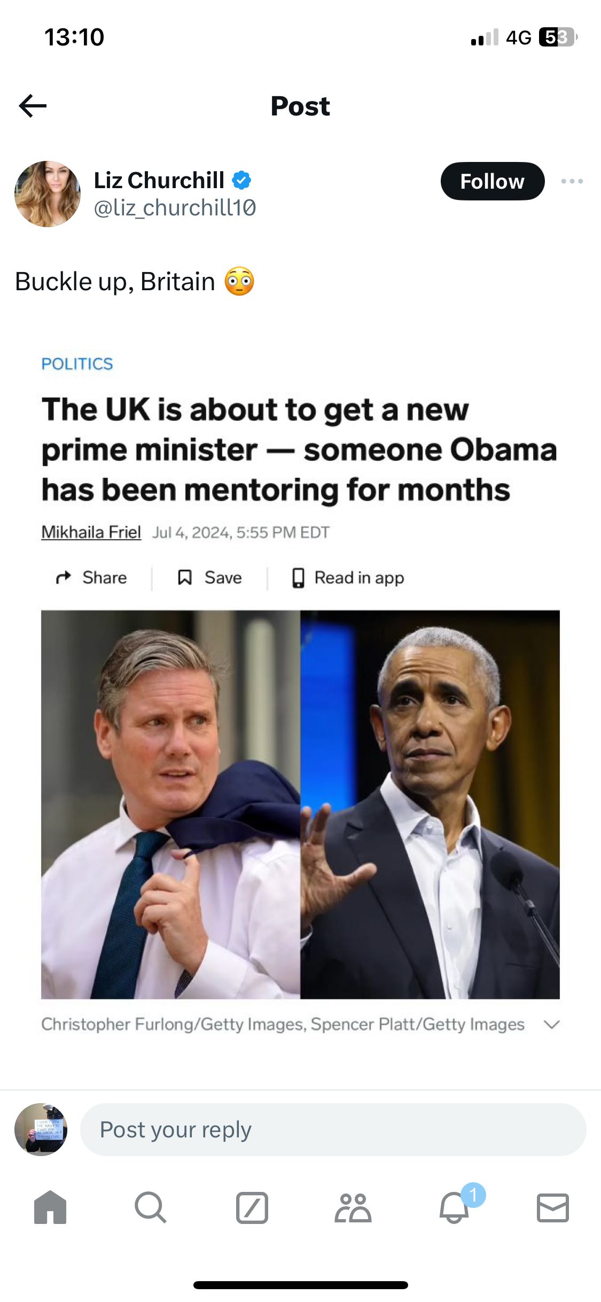
Task: Open the Grok slash icon tab
Action: [252, 1207]
